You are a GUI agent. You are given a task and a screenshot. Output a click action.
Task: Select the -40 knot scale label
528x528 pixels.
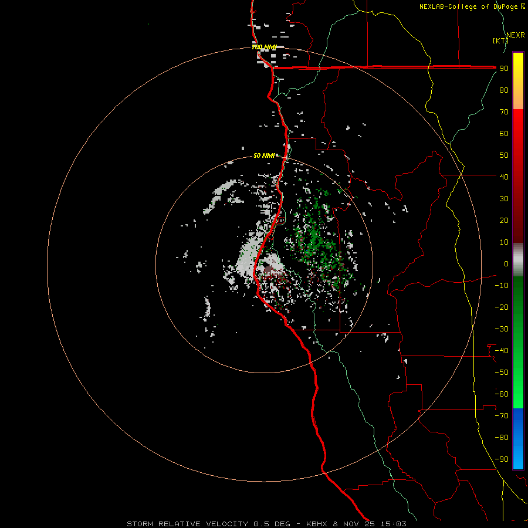[x=502, y=351]
